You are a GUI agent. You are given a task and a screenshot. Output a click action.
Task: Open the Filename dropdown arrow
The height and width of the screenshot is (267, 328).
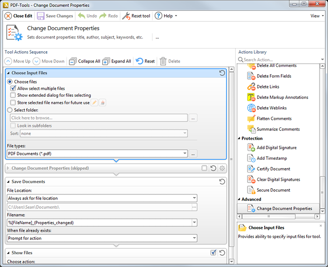coord(194,222)
